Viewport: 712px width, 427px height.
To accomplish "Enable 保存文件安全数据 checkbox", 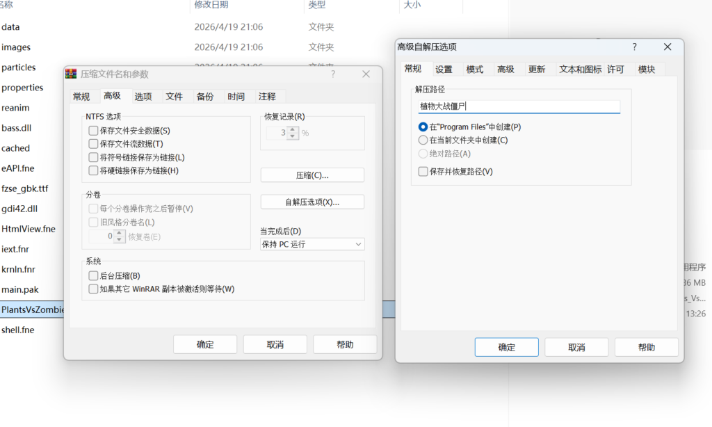I will (93, 131).
